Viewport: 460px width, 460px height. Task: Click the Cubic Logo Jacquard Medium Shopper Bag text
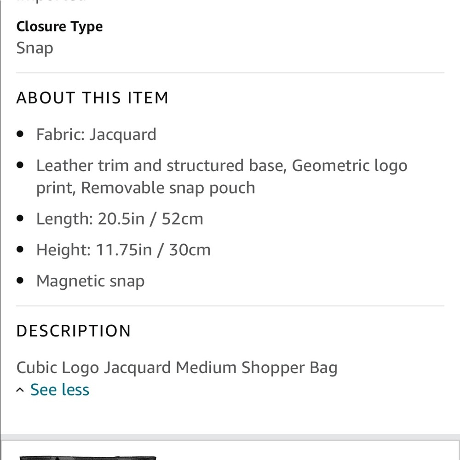point(177,367)
